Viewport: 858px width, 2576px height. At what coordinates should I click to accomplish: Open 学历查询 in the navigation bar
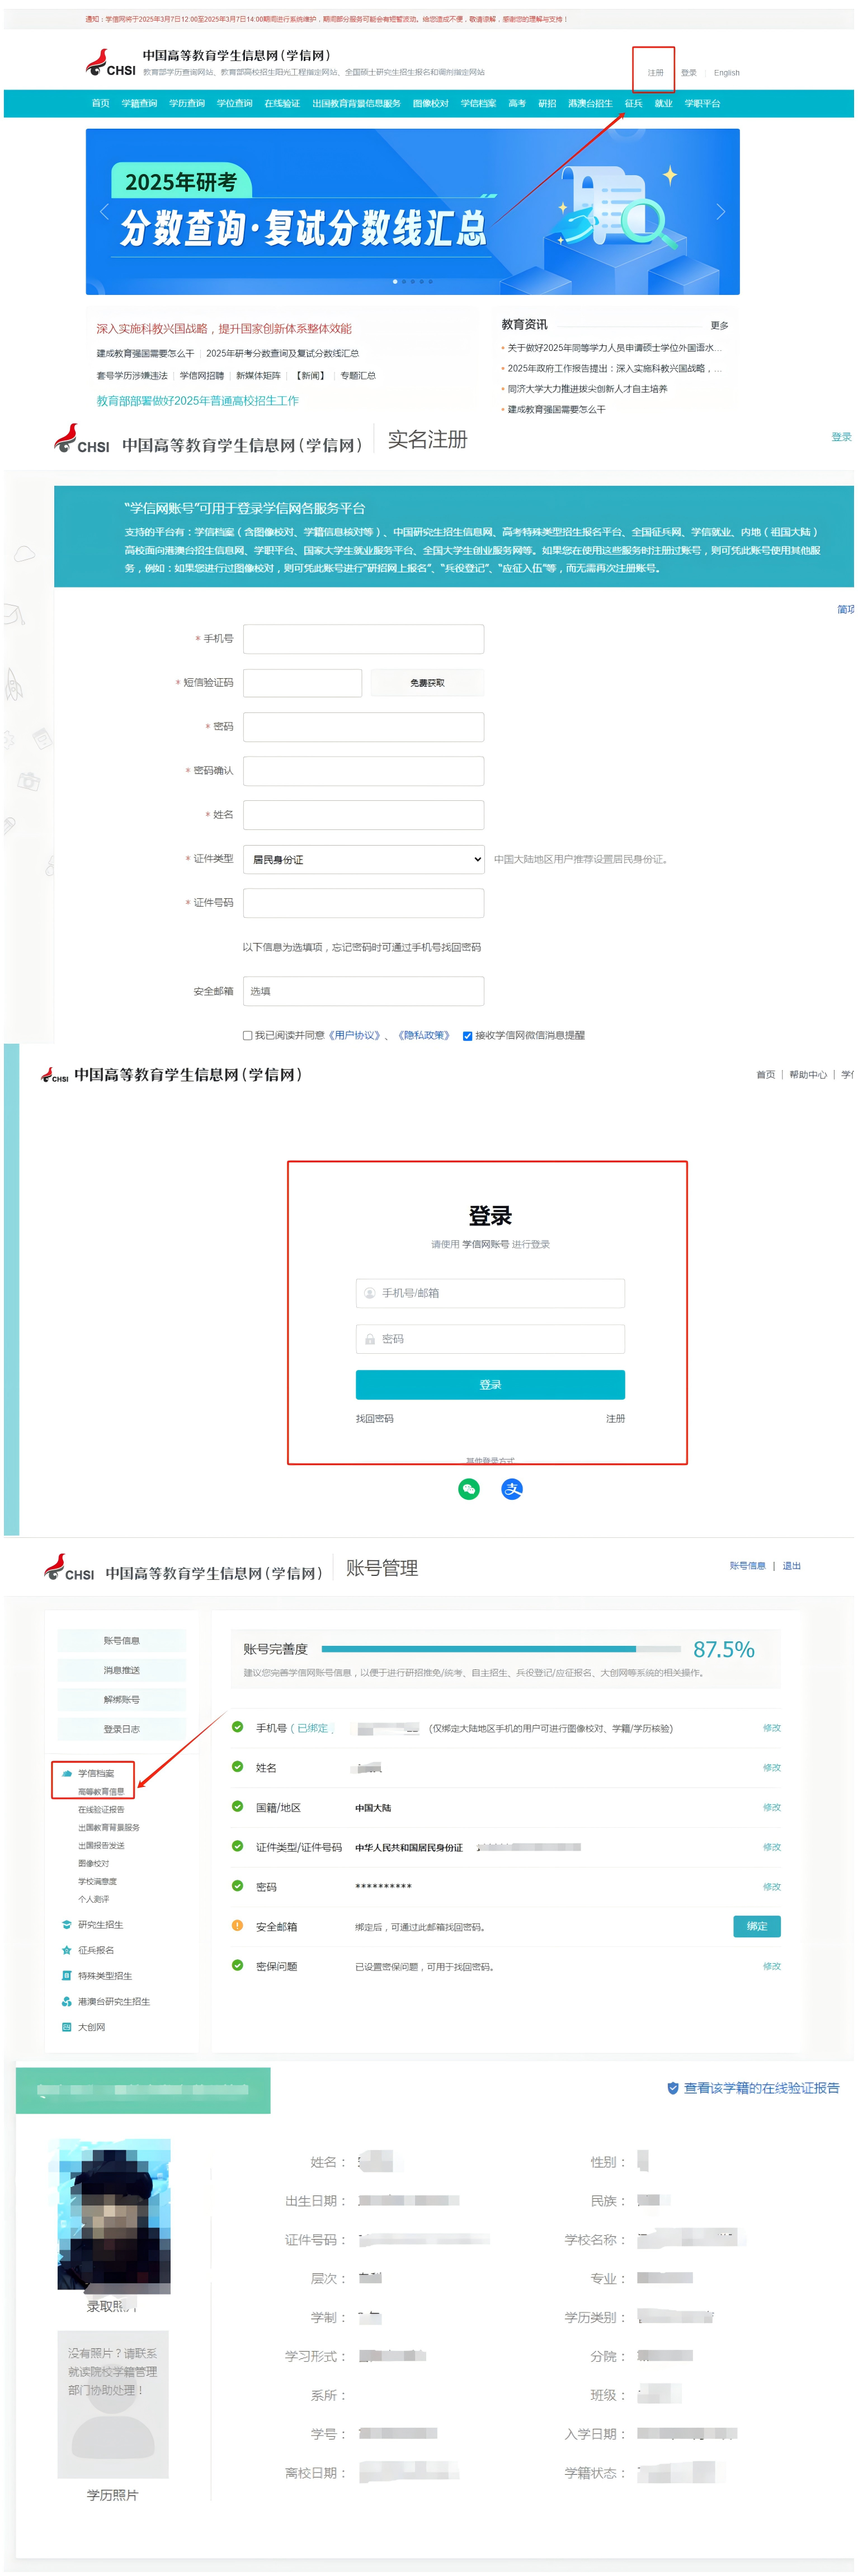click(187, 103)
